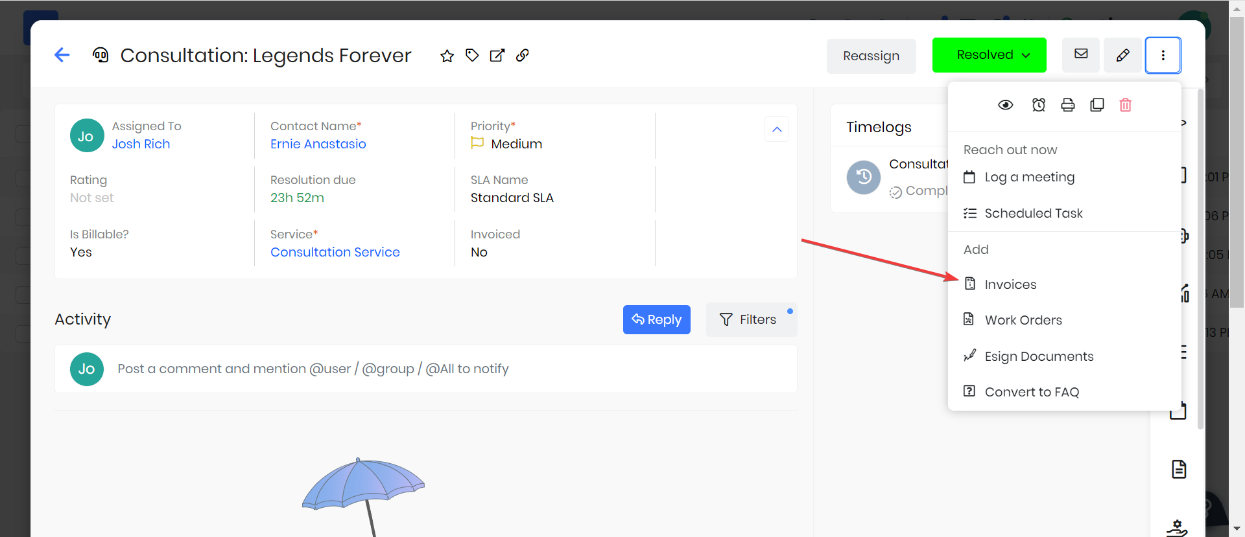Collapse the ticket details panel chevron

(777, 130)
